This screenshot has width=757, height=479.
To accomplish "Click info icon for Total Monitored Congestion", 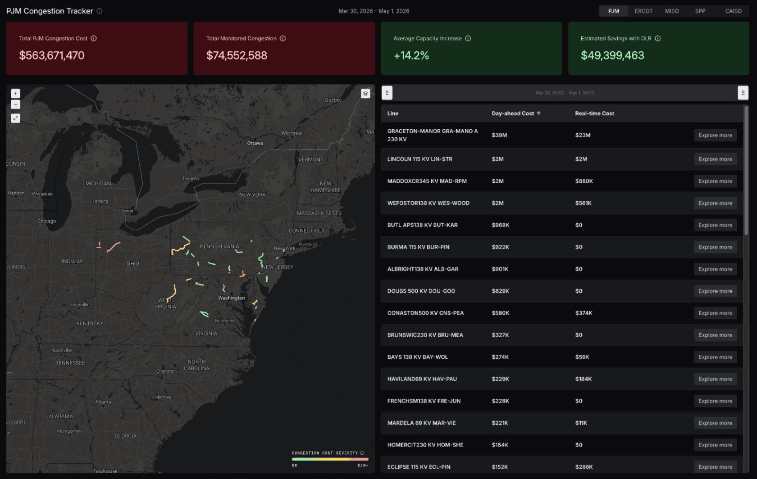I will pos(283,38).
